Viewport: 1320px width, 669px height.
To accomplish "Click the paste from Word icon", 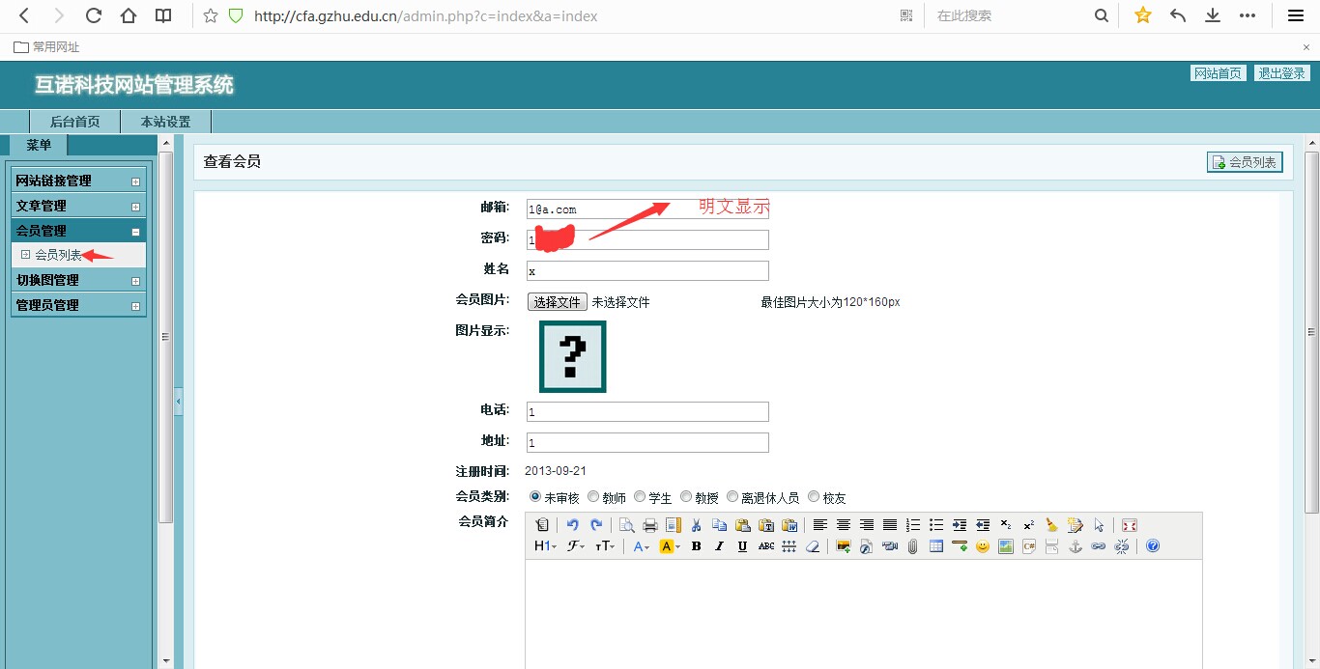I will [x=789, y=525].
